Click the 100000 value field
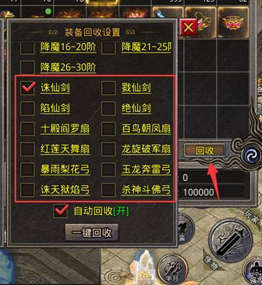 212,192
